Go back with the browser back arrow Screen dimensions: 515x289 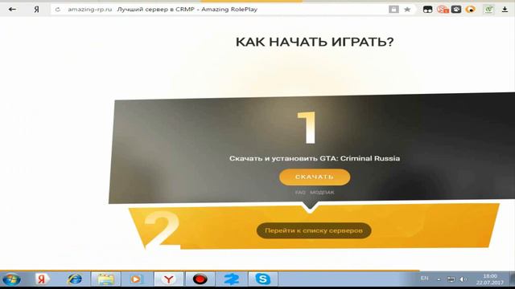pos(12,9)
